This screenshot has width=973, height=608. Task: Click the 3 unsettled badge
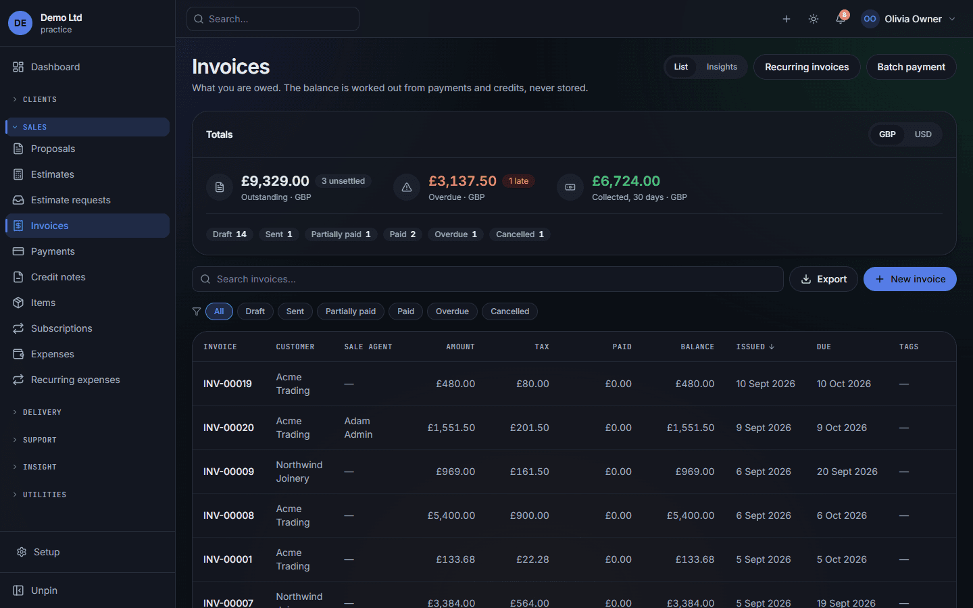pyautogui.click(x=343, y=181)
